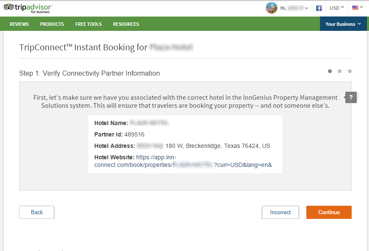Select the second step indicator dot
The width and height of the screenshot is (369, 251).
pos(339,71)
